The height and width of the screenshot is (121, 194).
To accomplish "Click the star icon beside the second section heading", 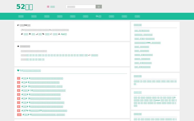I will coord(18,46).
